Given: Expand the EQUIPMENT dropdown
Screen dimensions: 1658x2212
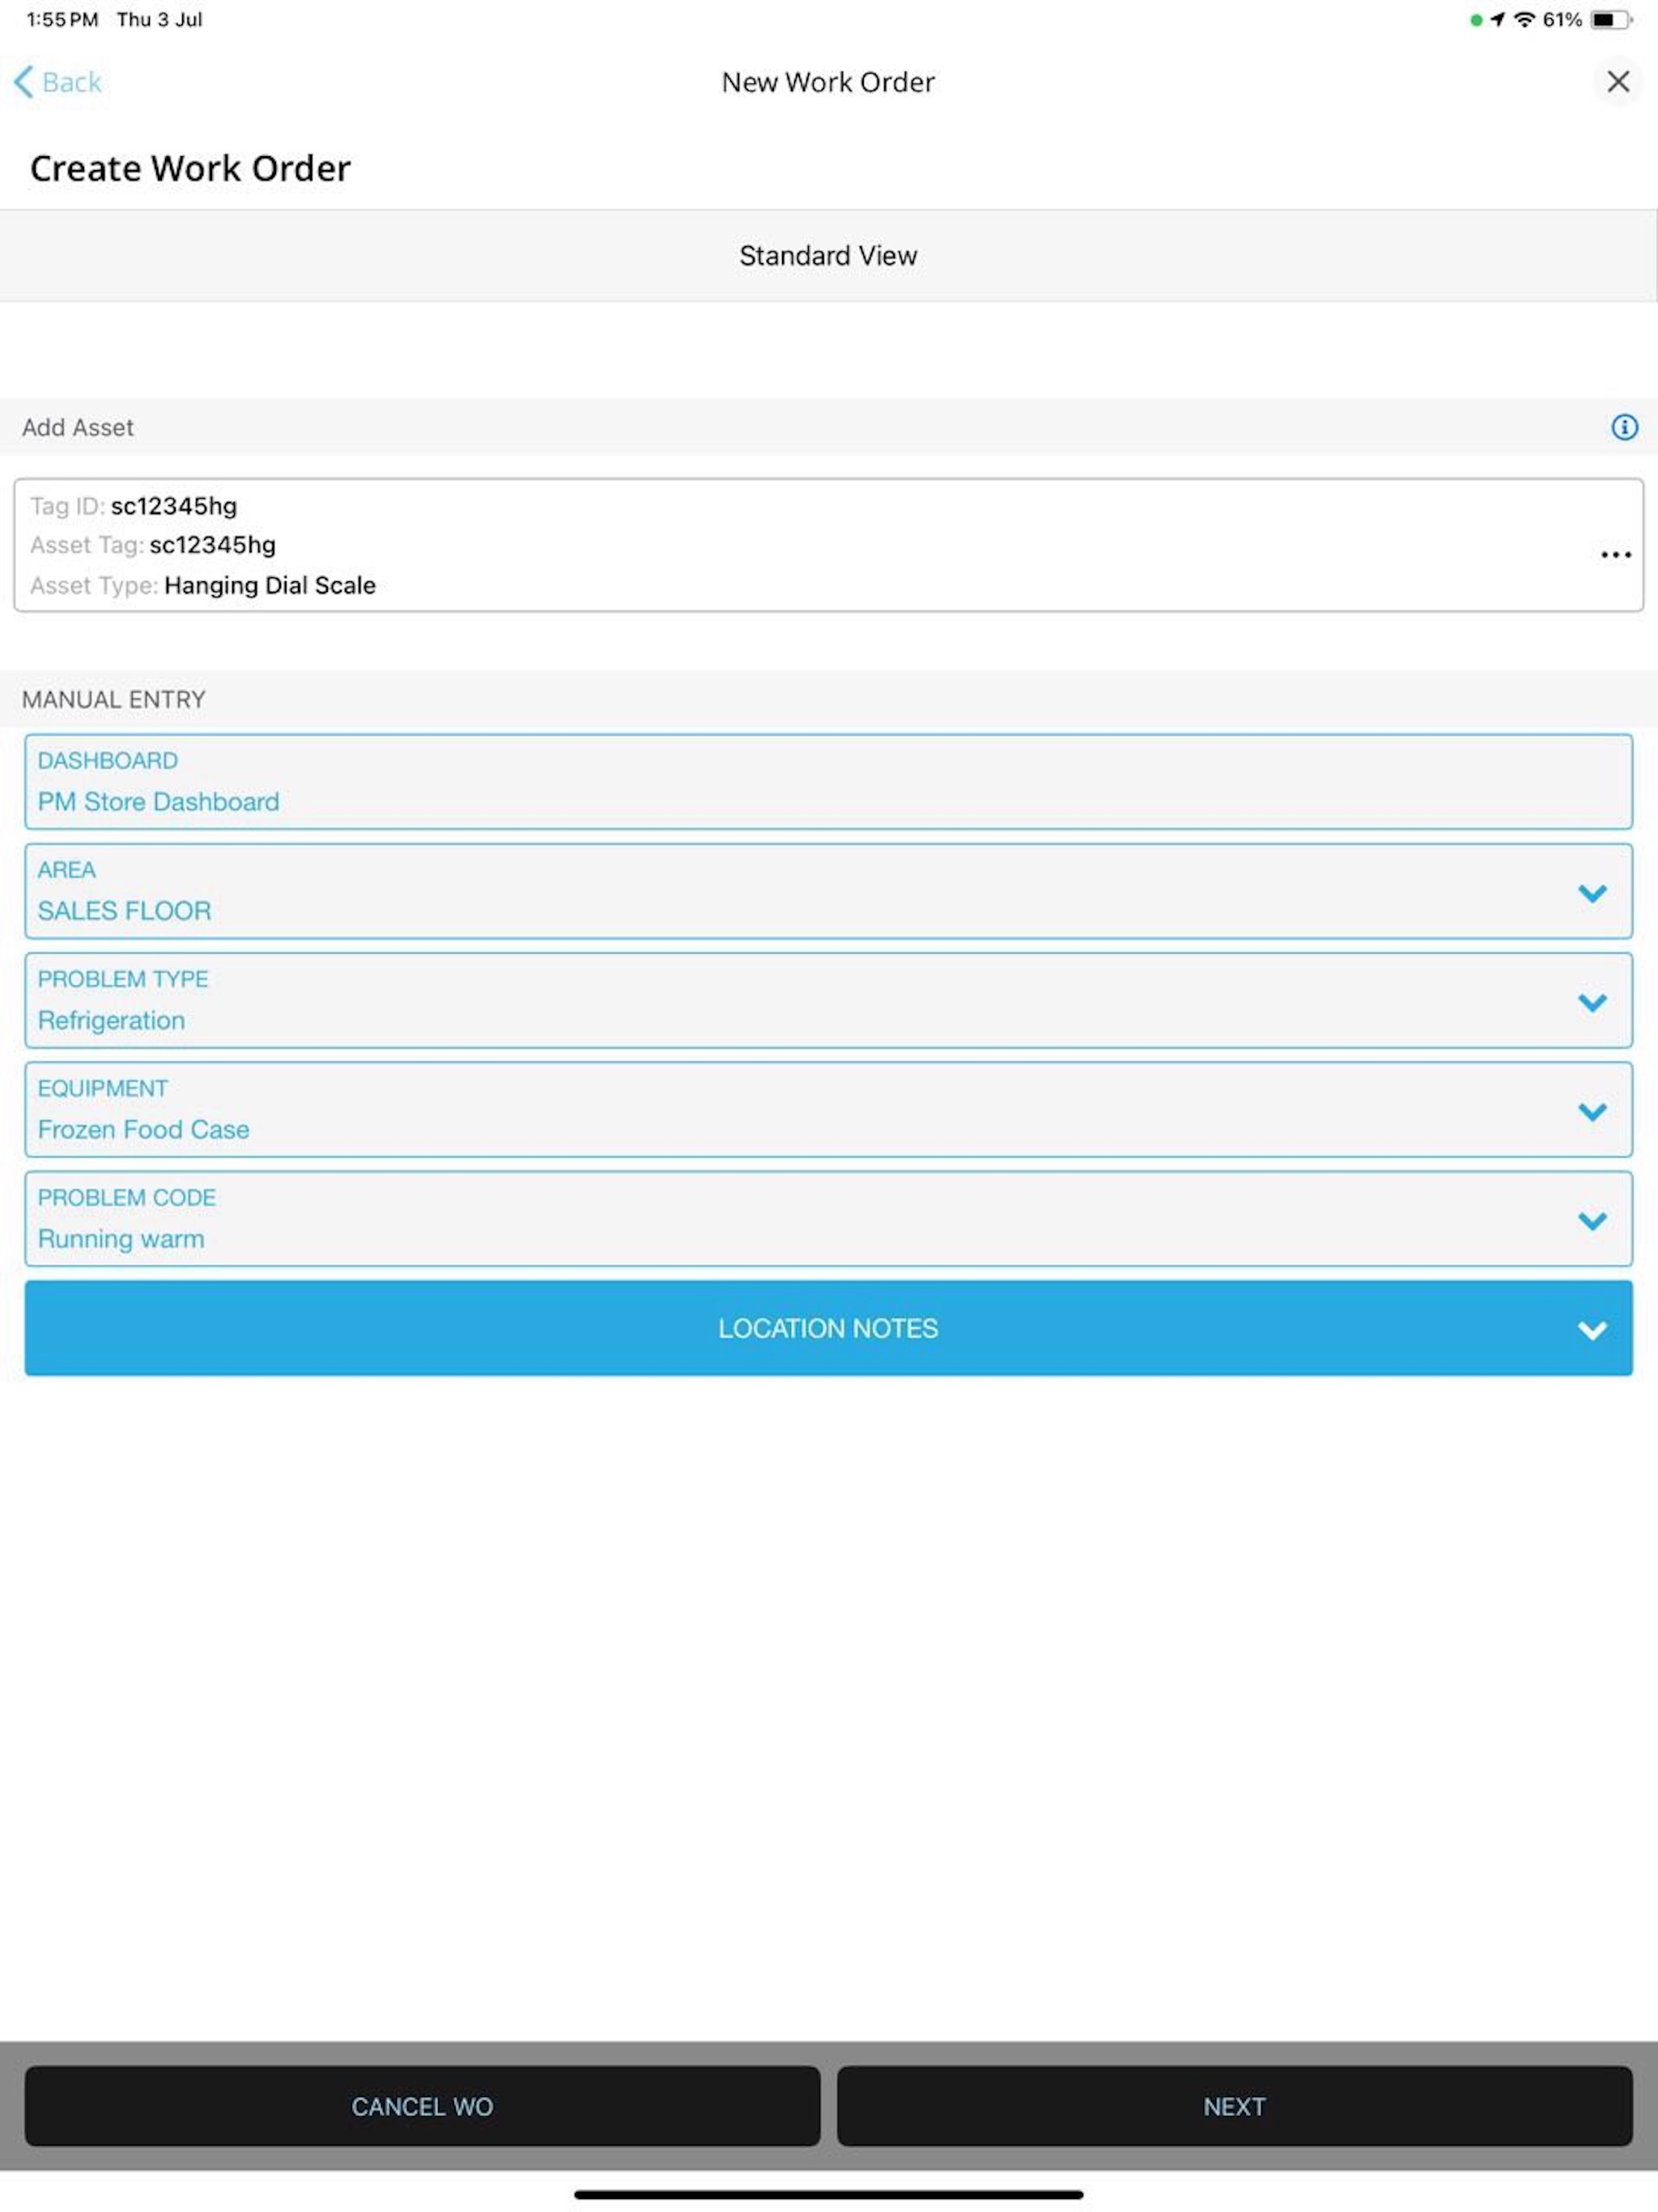Looking at the screenshot, I should tap(1592, 1110).
